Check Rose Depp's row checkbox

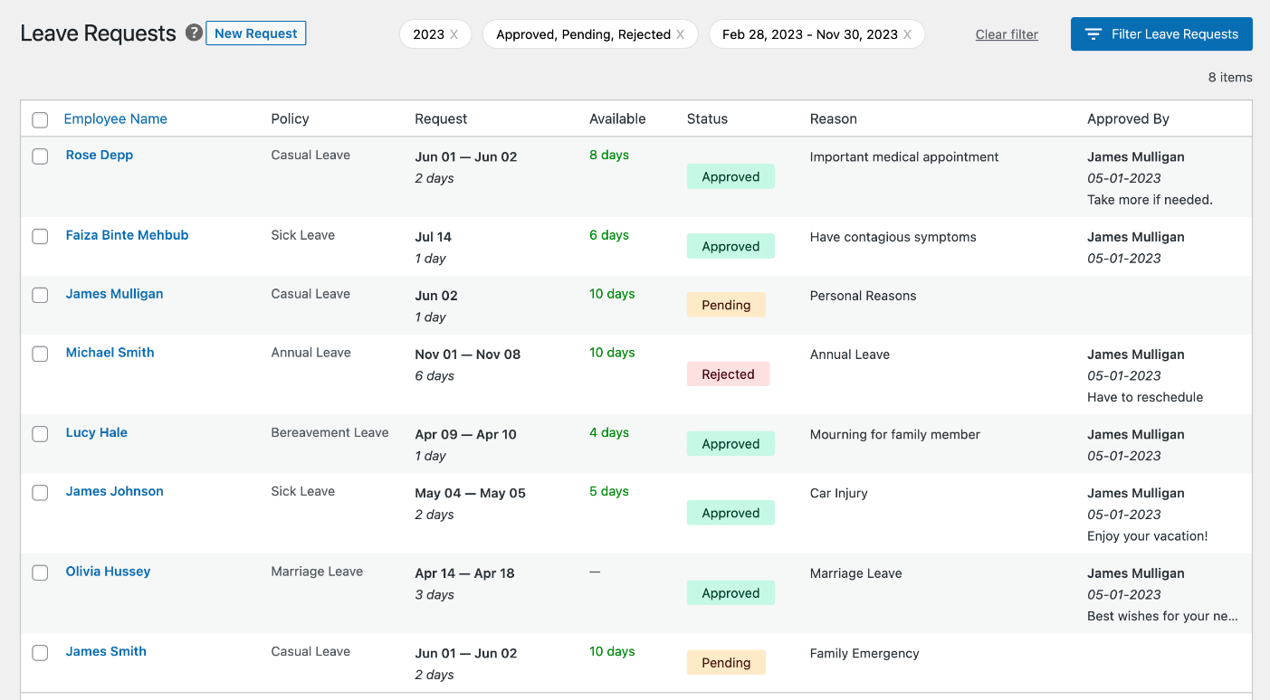40,156
